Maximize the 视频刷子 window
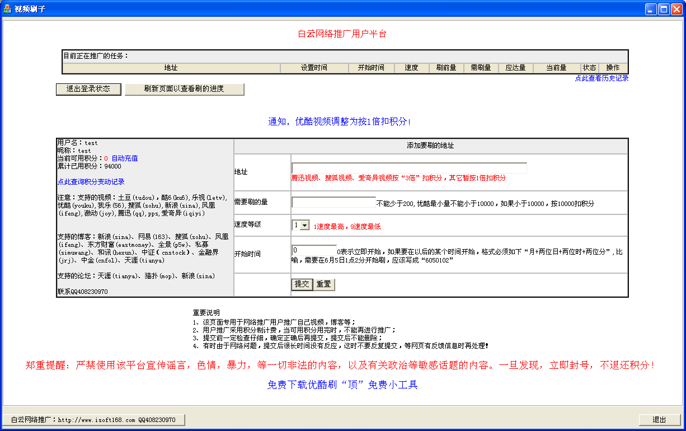The height and width of the screenshot is (431, 686). [663, 9]
